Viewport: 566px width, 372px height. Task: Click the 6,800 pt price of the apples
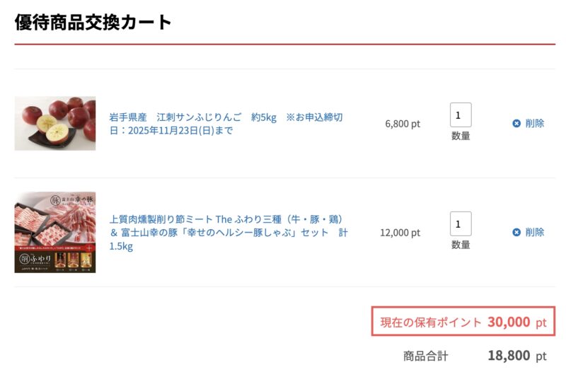[x=403, y=124]
